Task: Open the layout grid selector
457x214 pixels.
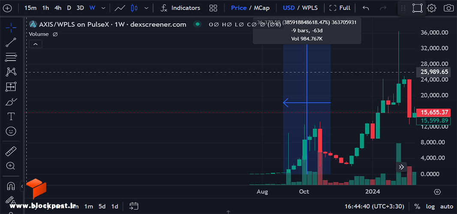Action: pos(213,8)
